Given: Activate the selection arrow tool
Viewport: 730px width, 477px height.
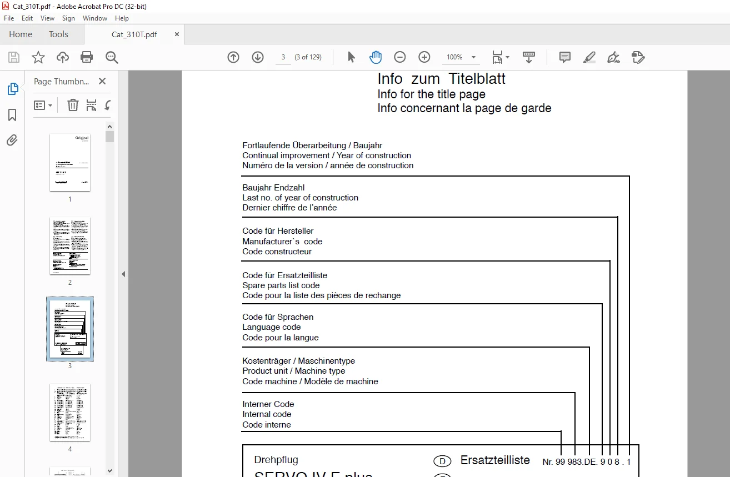Looking at the screenshot, I should [351, 57].
